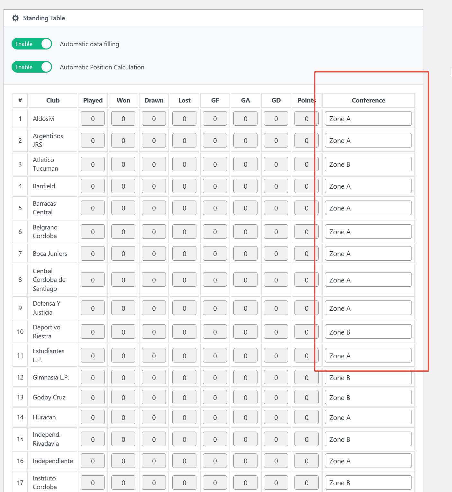The width and height of the screenshot is (452, 492).
Task: Open Conference field for Deportivo Riestra
Action: pos(368,332)
